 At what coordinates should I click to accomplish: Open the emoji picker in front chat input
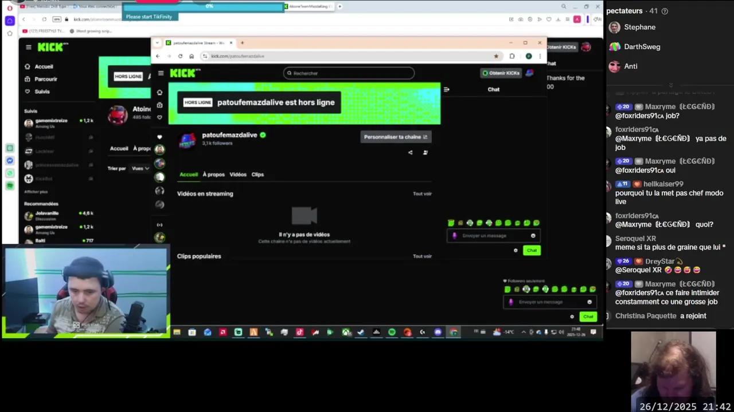tap(533, 236)
